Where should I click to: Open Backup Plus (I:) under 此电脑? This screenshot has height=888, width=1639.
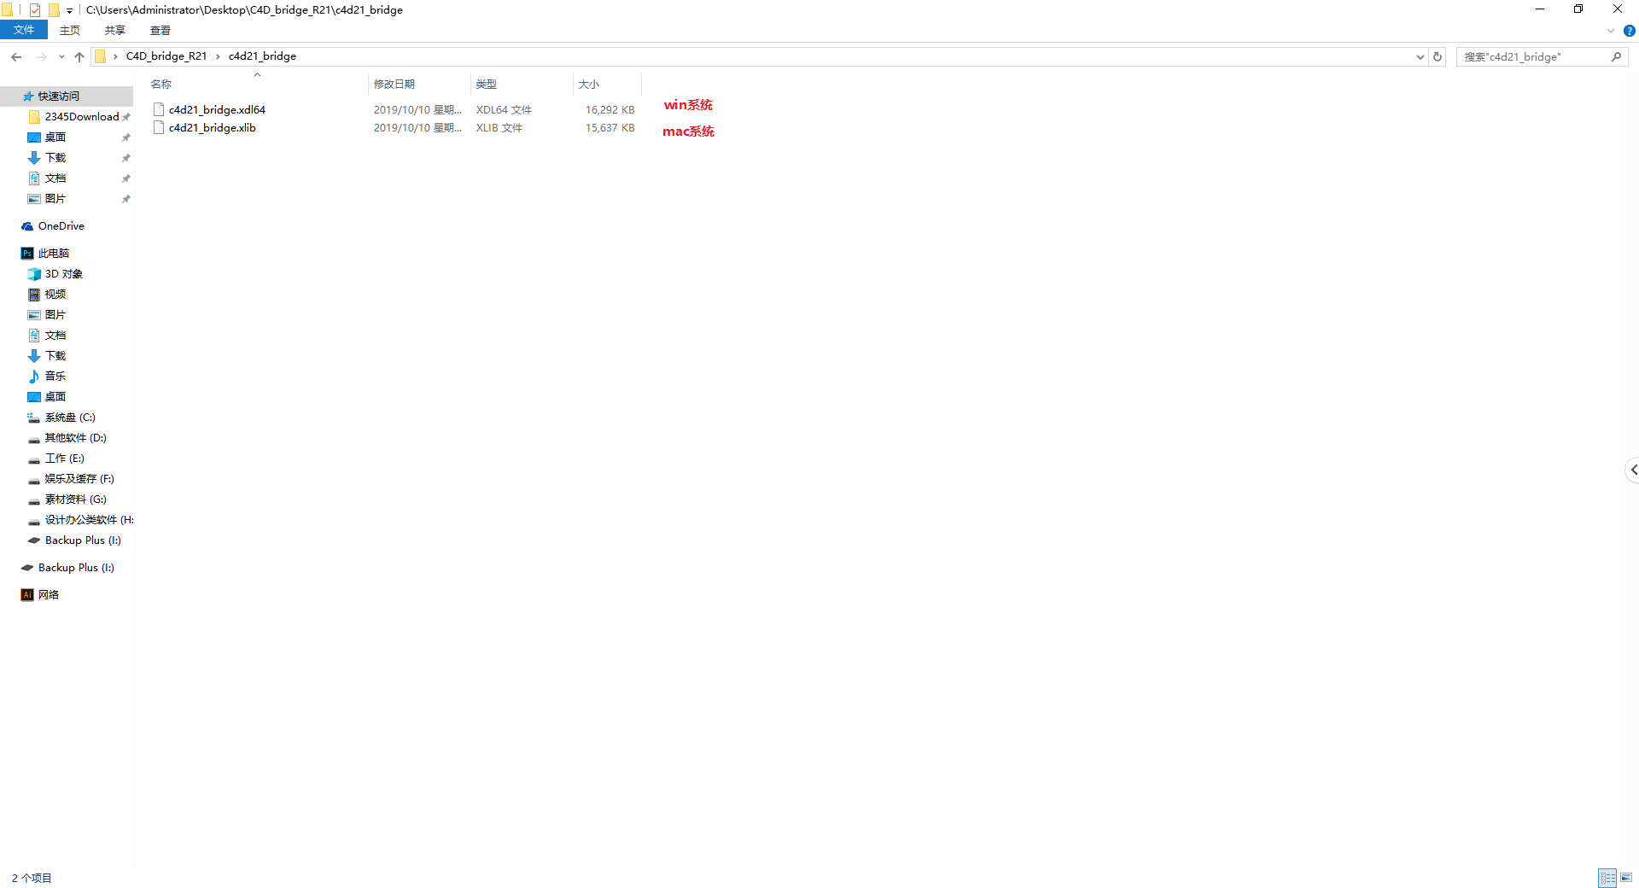coord(83,540)
